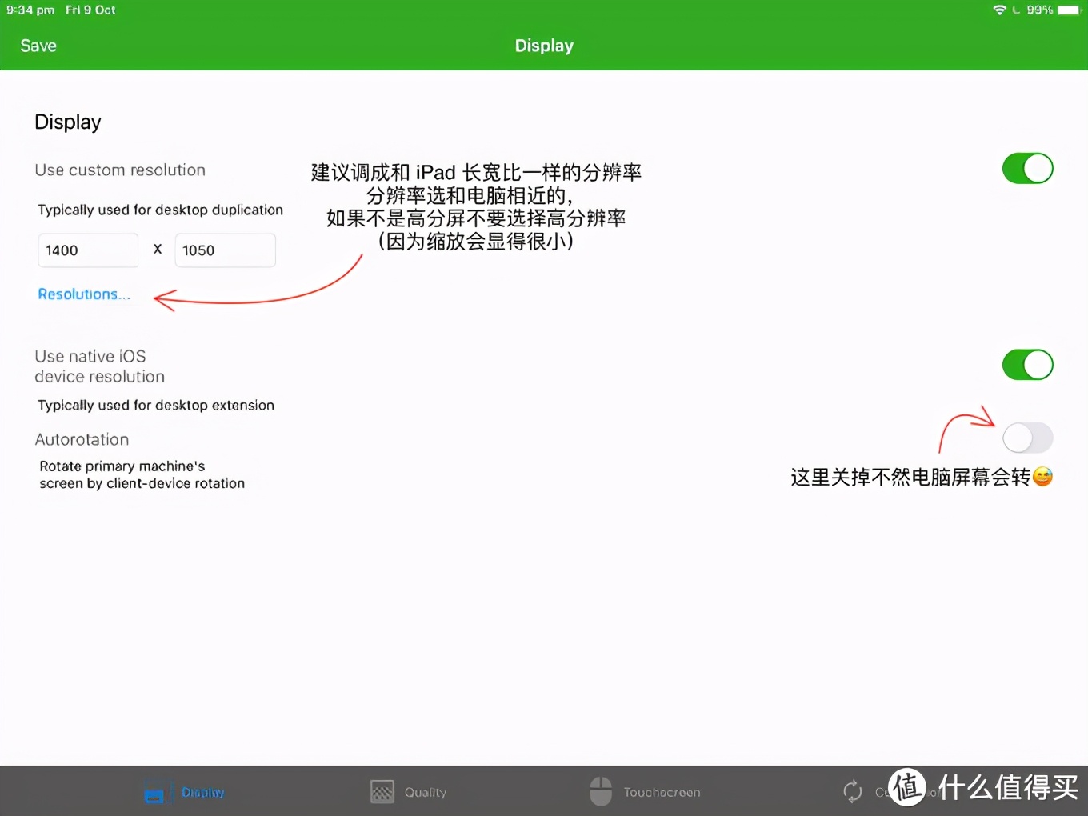Click the Touchscreen mouse icon
The width and height of the screenshot is (1088, 816).
(x=601, y=791)
